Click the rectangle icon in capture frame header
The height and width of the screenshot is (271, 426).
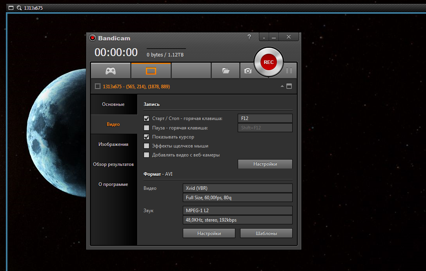(x=11, y=8)
